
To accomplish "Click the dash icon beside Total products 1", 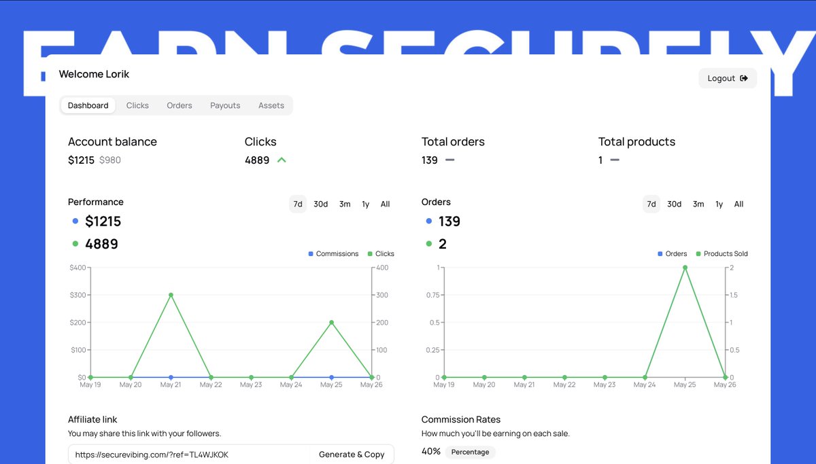I will pos(615,160).
